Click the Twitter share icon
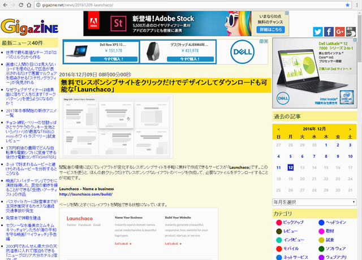Screen dimensions: 362x260 (317, 32)
